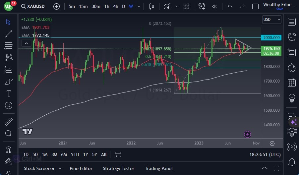This screenshot has height=175, width=299.
Task: Open the indicators menu icon
Action: point(167,6)
